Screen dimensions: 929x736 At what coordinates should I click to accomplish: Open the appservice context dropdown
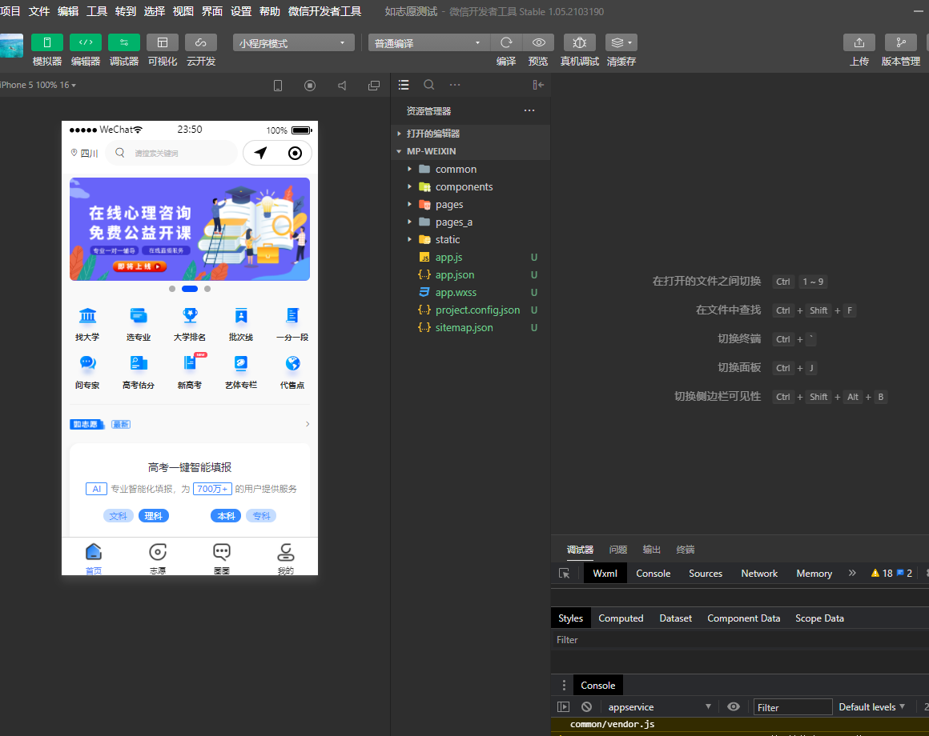(x=659, y=707)
